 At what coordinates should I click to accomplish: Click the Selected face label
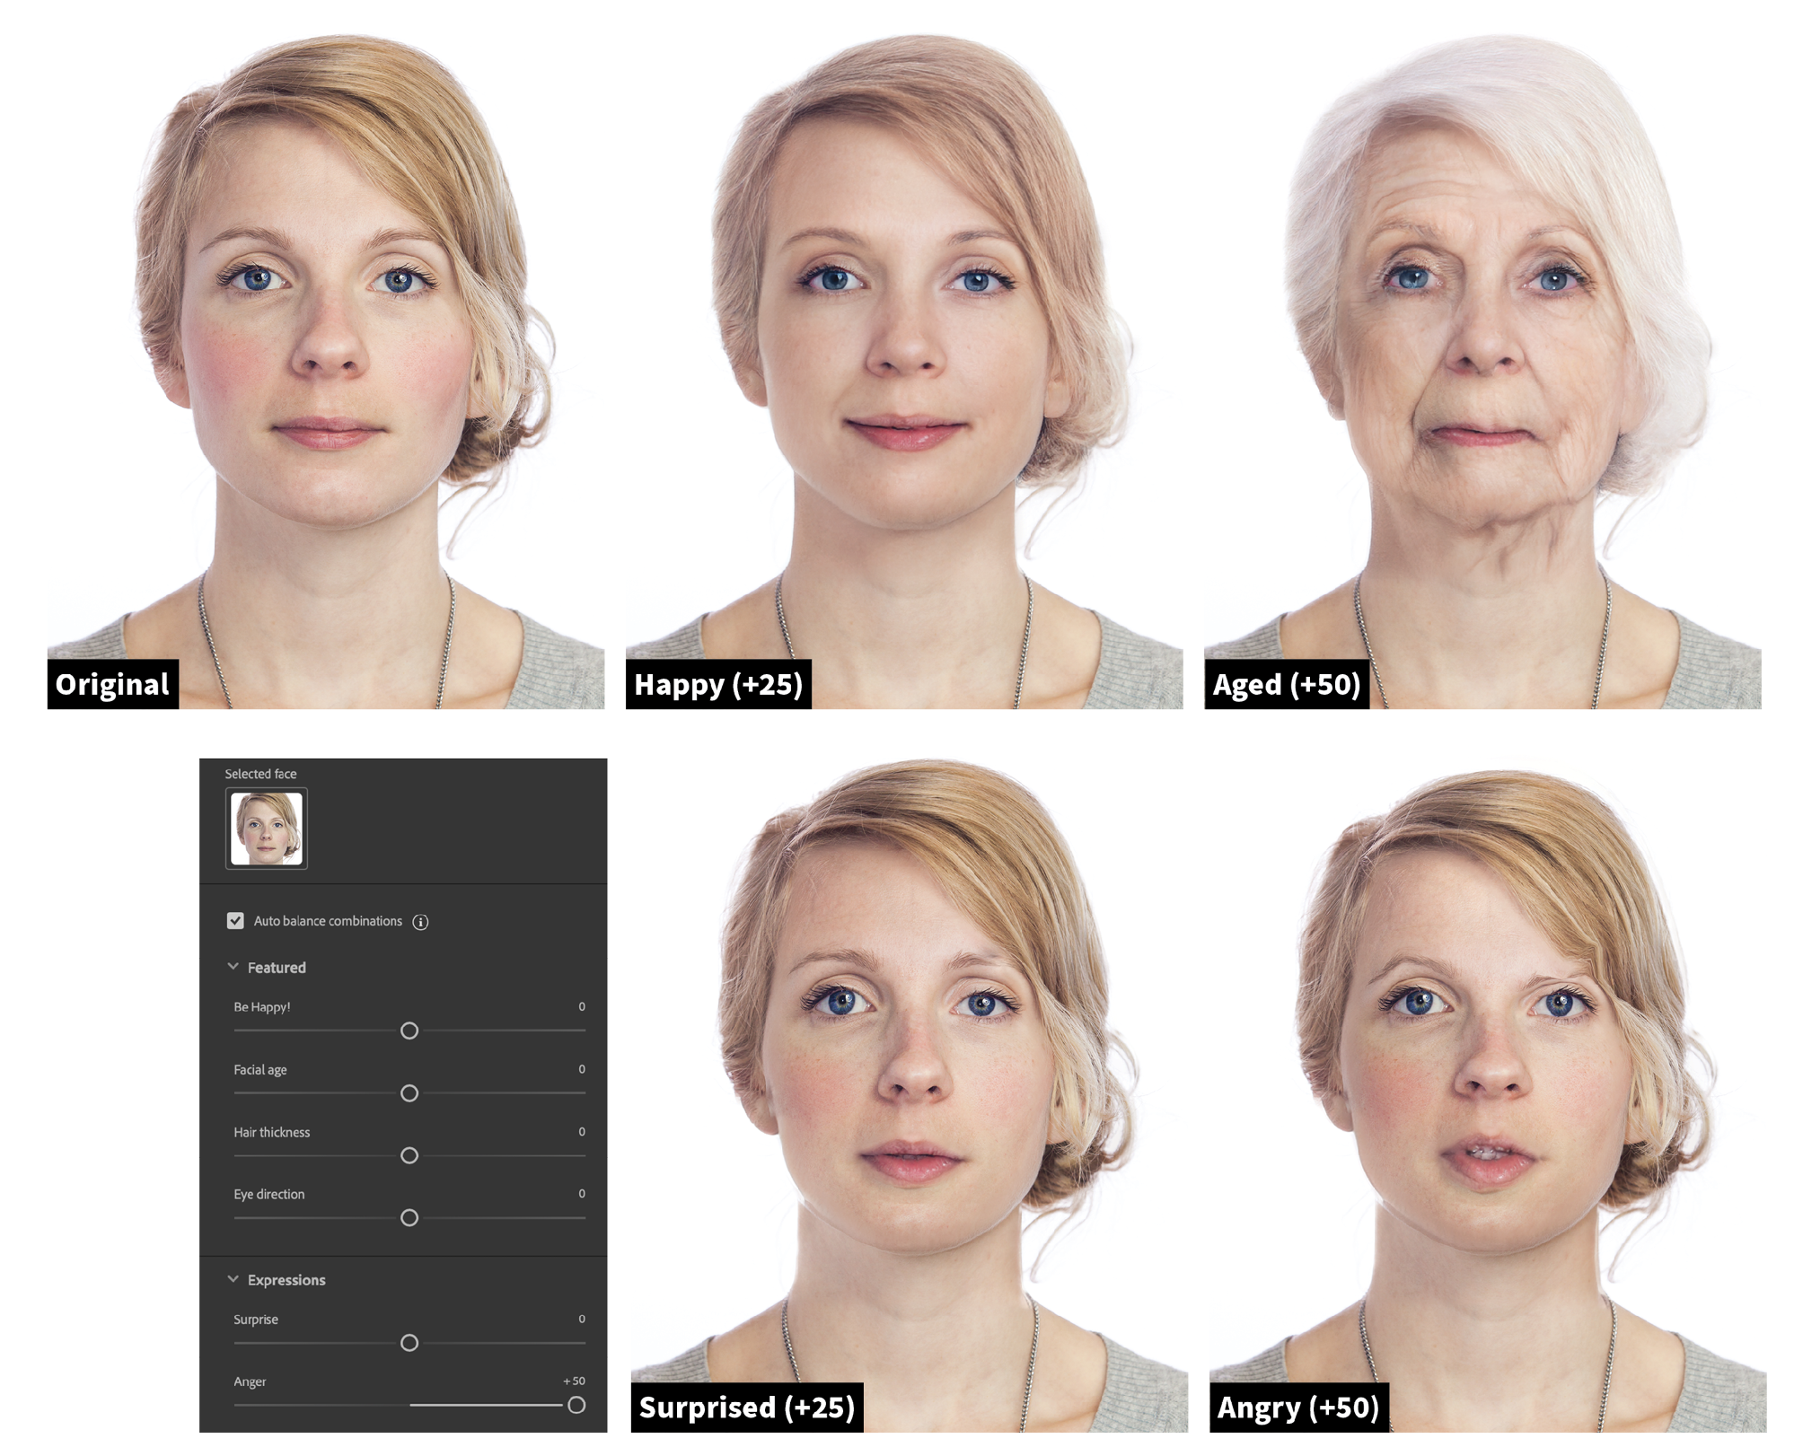[x=260, y=774]
